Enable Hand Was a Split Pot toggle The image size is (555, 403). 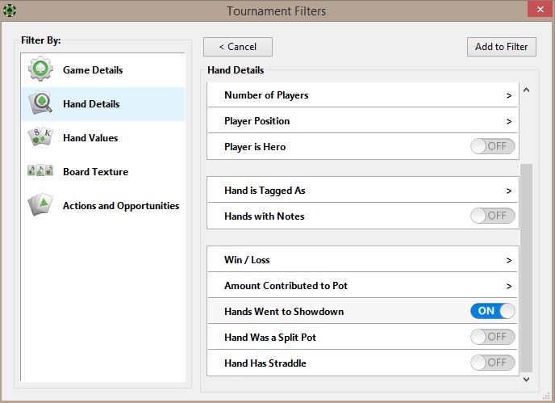click(492, 338)
